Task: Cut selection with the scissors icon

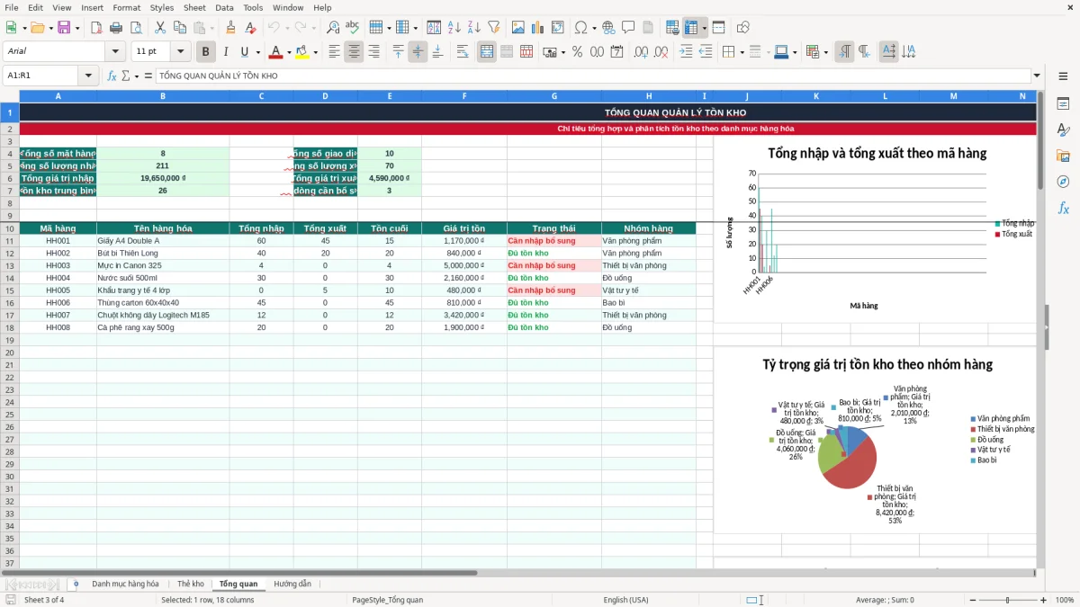Action: point(160,28)
